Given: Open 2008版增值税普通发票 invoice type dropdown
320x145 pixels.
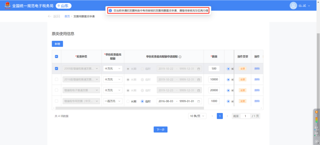Looking at the screenshot, I should coord(81,68).
